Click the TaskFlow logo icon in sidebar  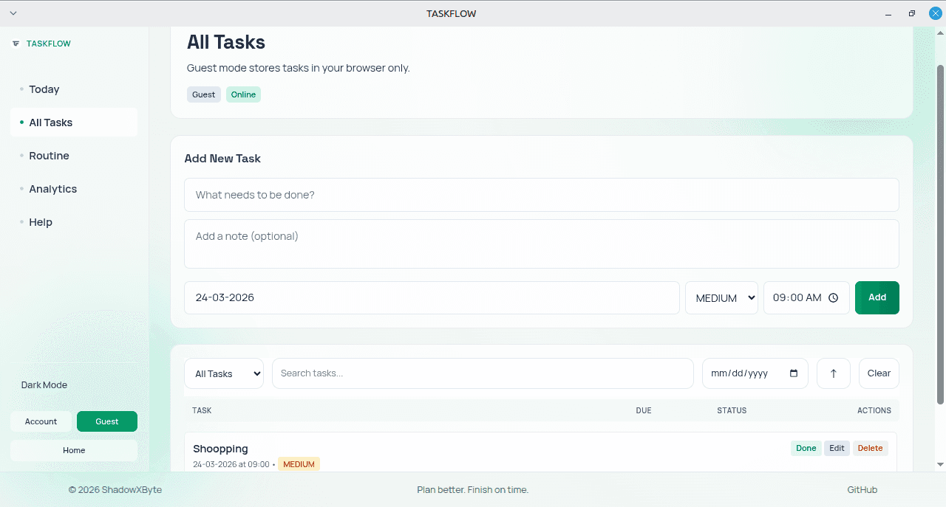point(16,44)
